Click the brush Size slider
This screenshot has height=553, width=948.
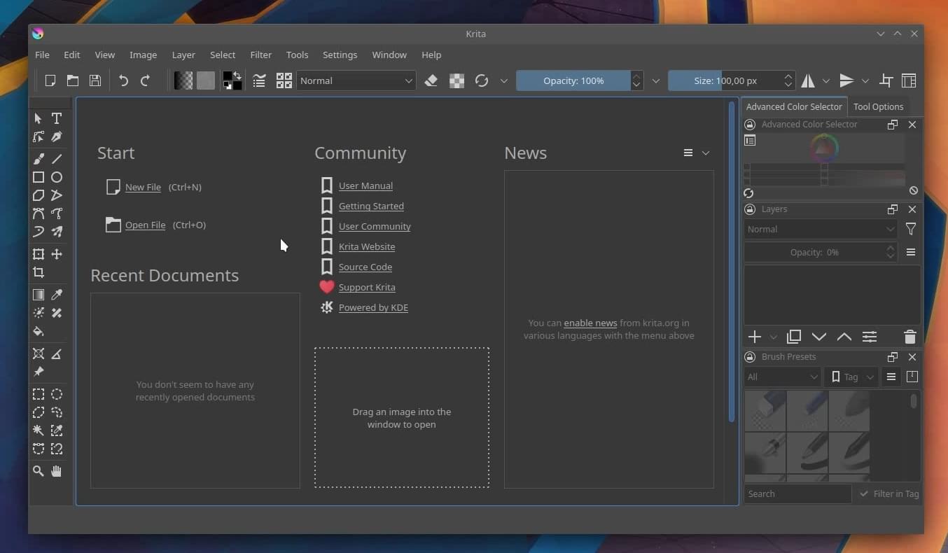[x=725, y=80]
